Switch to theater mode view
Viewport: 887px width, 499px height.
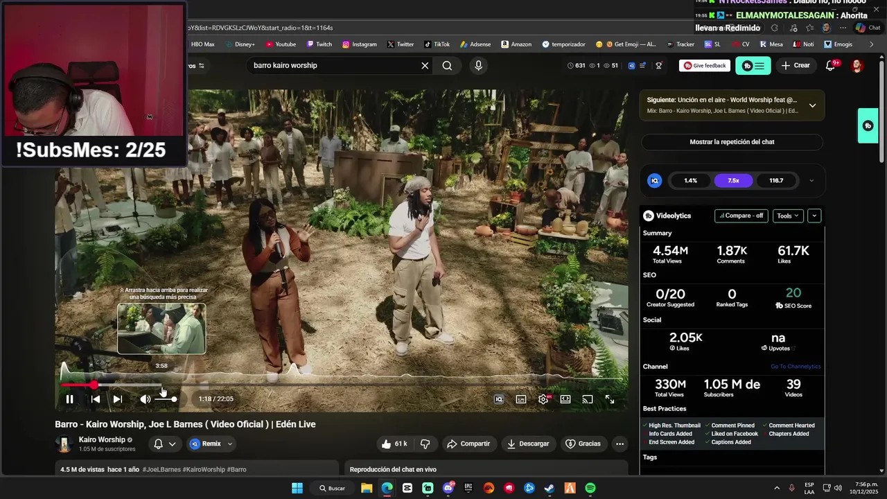(565, 399)
